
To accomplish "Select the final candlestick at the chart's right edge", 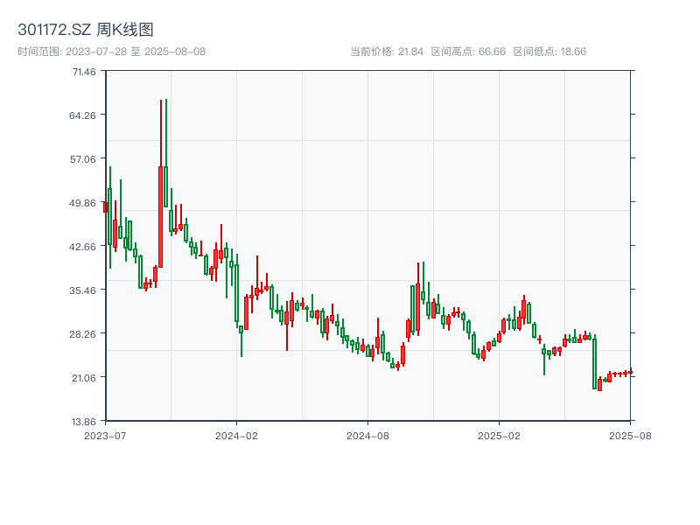I will click(629, 372).
